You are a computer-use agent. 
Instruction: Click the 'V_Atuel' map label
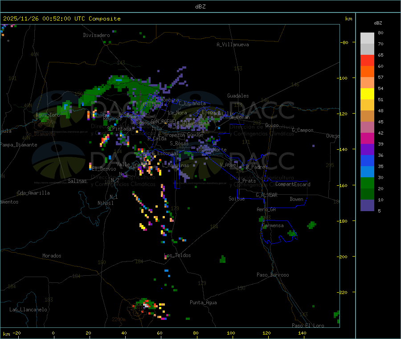[x=229, y=165]
